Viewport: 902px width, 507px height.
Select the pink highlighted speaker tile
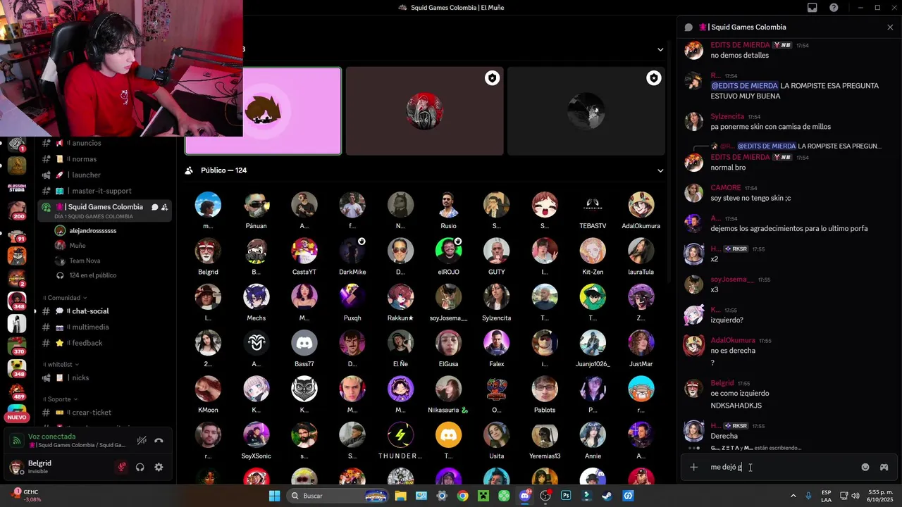(x=264, y=111)
